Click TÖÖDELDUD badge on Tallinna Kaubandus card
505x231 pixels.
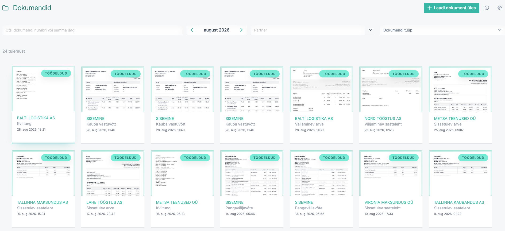(x=473, y=158)
